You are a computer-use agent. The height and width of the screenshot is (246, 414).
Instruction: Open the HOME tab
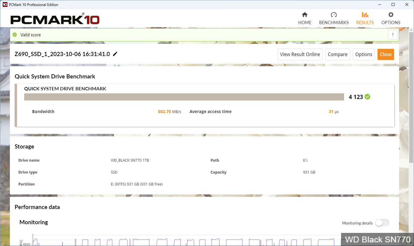pos(305,18)
